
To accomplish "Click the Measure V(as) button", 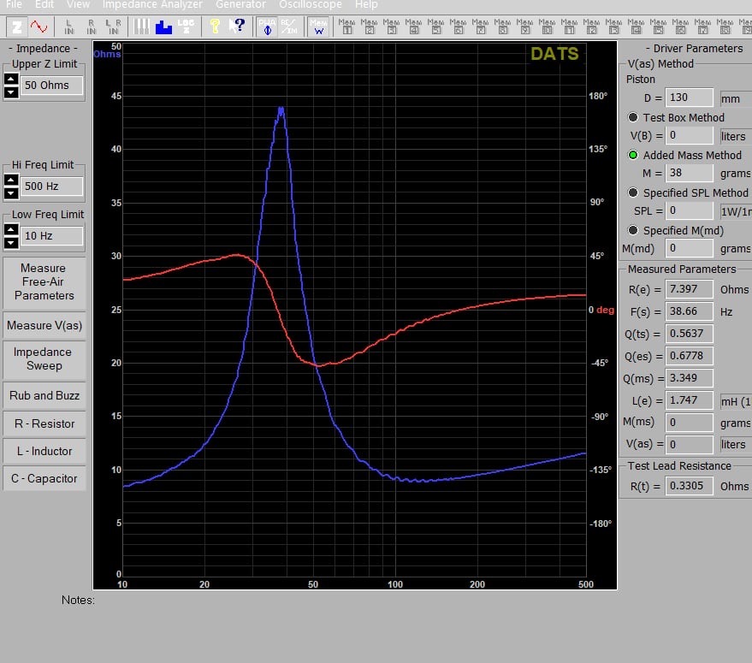I will 44,325.
